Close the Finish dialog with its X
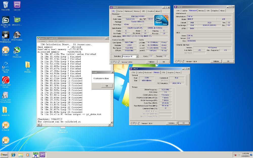 click(112, 72)
